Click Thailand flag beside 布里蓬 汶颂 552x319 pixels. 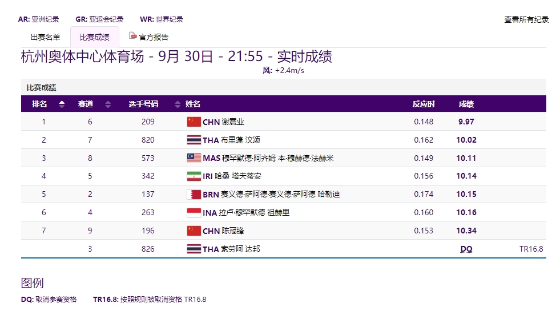(x=194, y=140)
